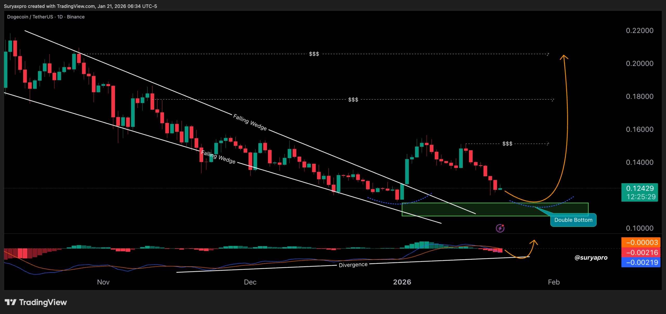
Task: Toggle the green current price label 0.12429
Action: [640, 188]
